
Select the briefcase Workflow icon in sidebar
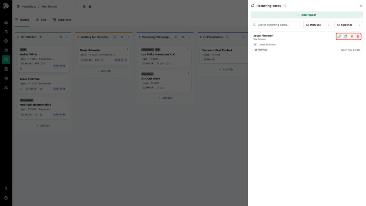pyautogui.click(x=6, y=60)
